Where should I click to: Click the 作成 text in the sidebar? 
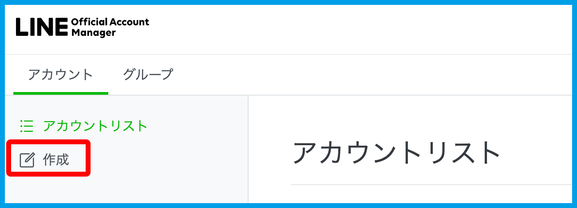56,160
